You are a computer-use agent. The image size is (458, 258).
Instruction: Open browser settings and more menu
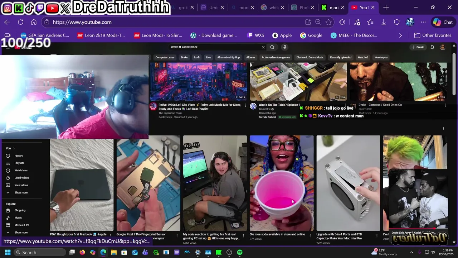423,22
